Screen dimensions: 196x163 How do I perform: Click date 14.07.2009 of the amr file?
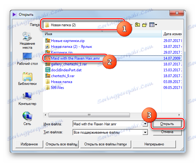pyautogui.click(x=173, y=58)
